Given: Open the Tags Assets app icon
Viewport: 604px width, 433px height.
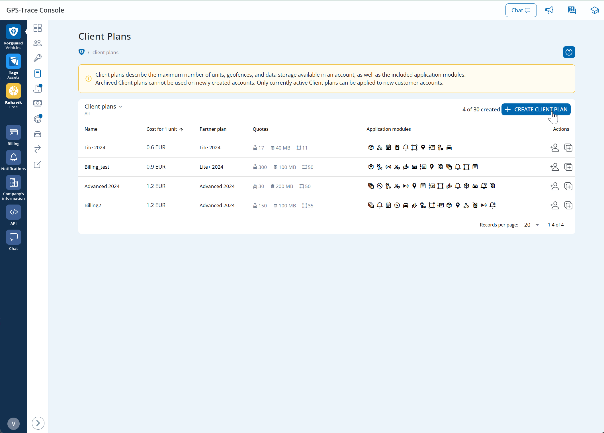Looking at the screenshot, I should [x=13, y=62].
